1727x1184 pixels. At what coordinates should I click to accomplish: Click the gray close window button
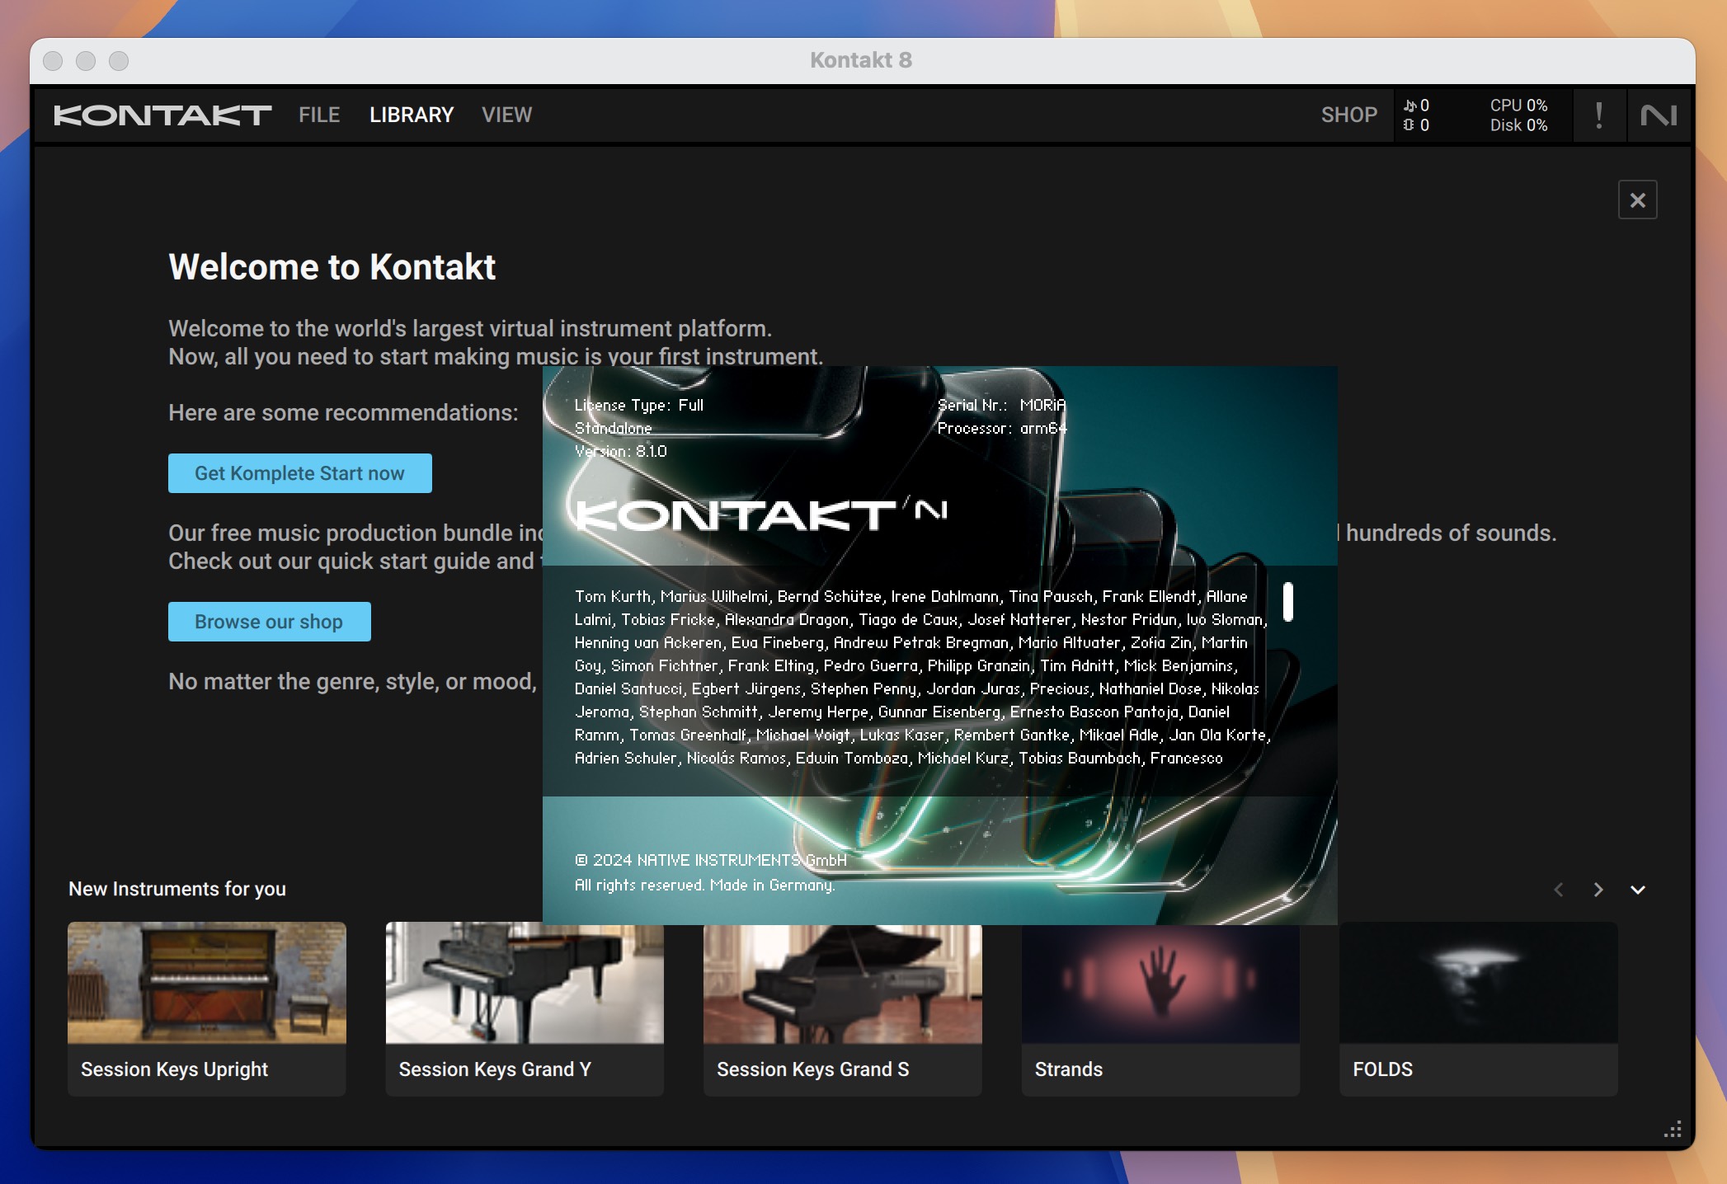[53, 61]
